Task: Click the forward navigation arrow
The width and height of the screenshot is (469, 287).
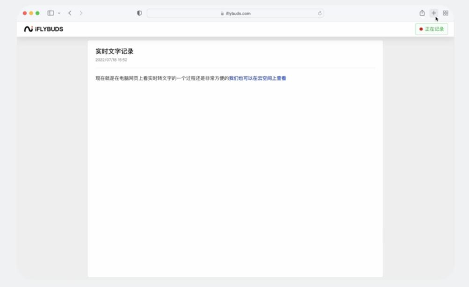Action: [x=81, y=13]
